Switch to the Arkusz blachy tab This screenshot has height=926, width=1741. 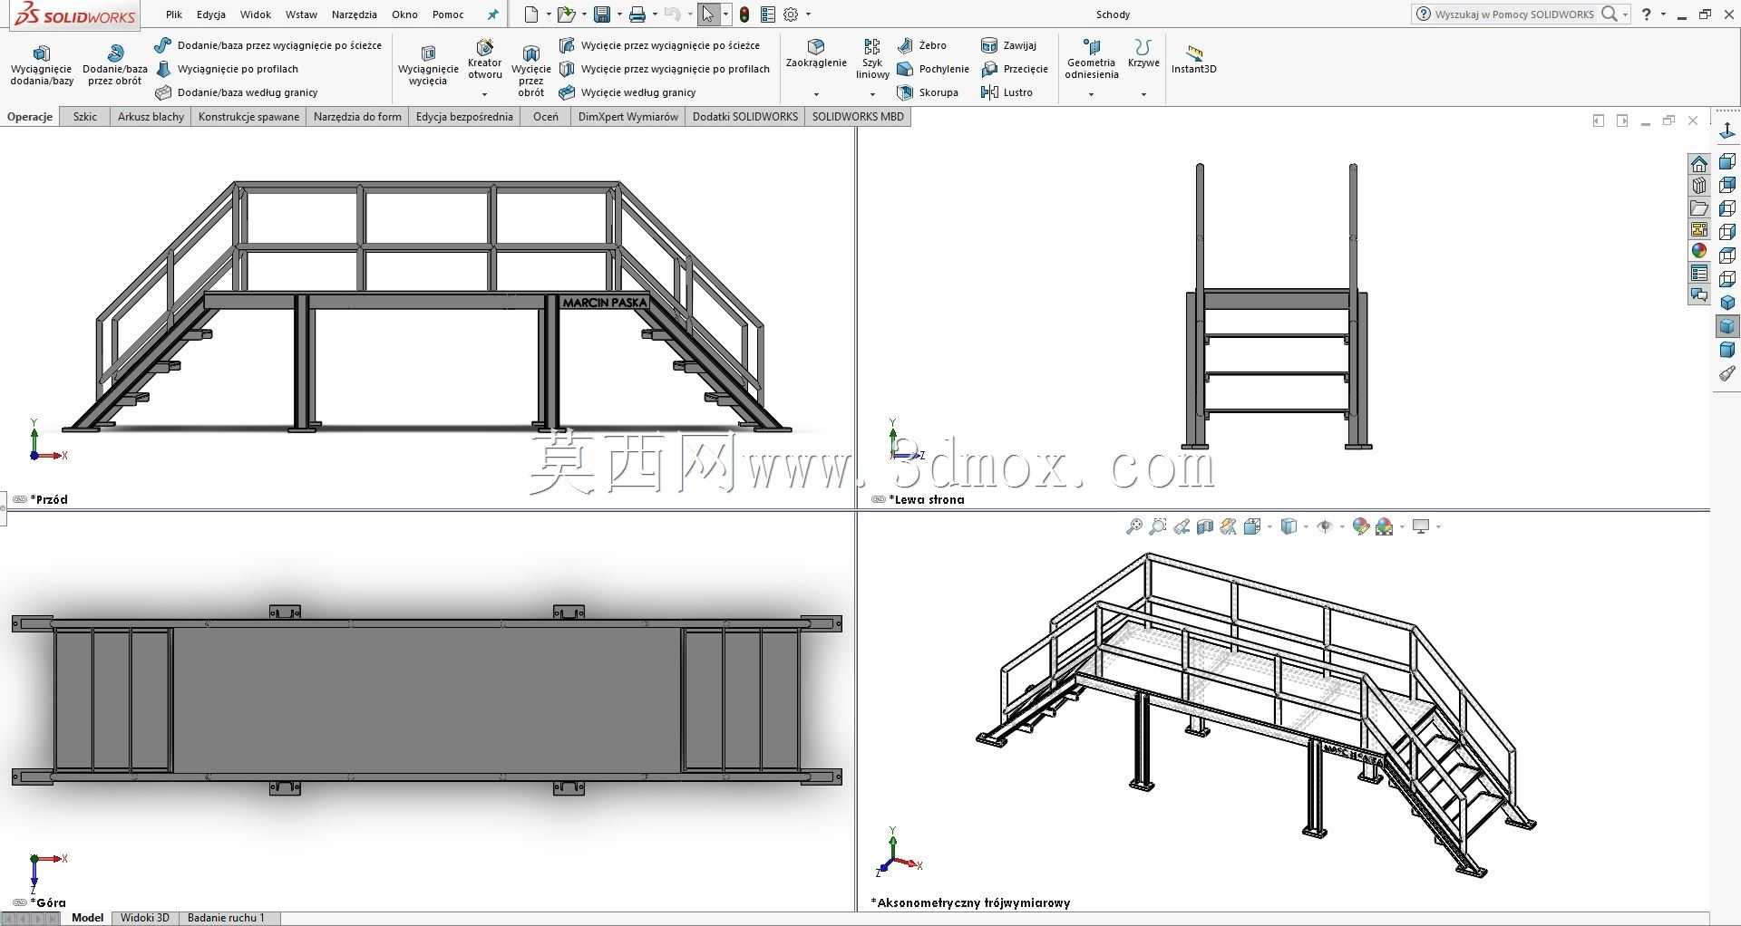pyautogui.click(x=151, y=117)
